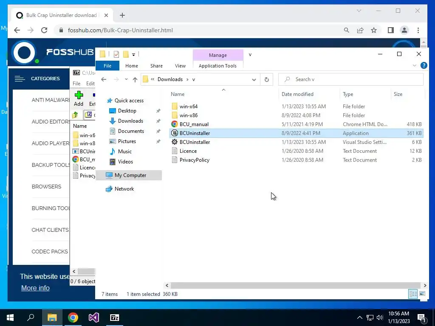Screen dimensions: 435x326
Task: Go back in Chrome browser
Action: (17, 30)
